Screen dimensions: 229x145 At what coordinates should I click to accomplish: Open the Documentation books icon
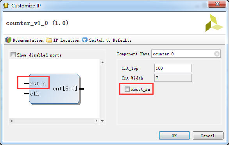8,40
